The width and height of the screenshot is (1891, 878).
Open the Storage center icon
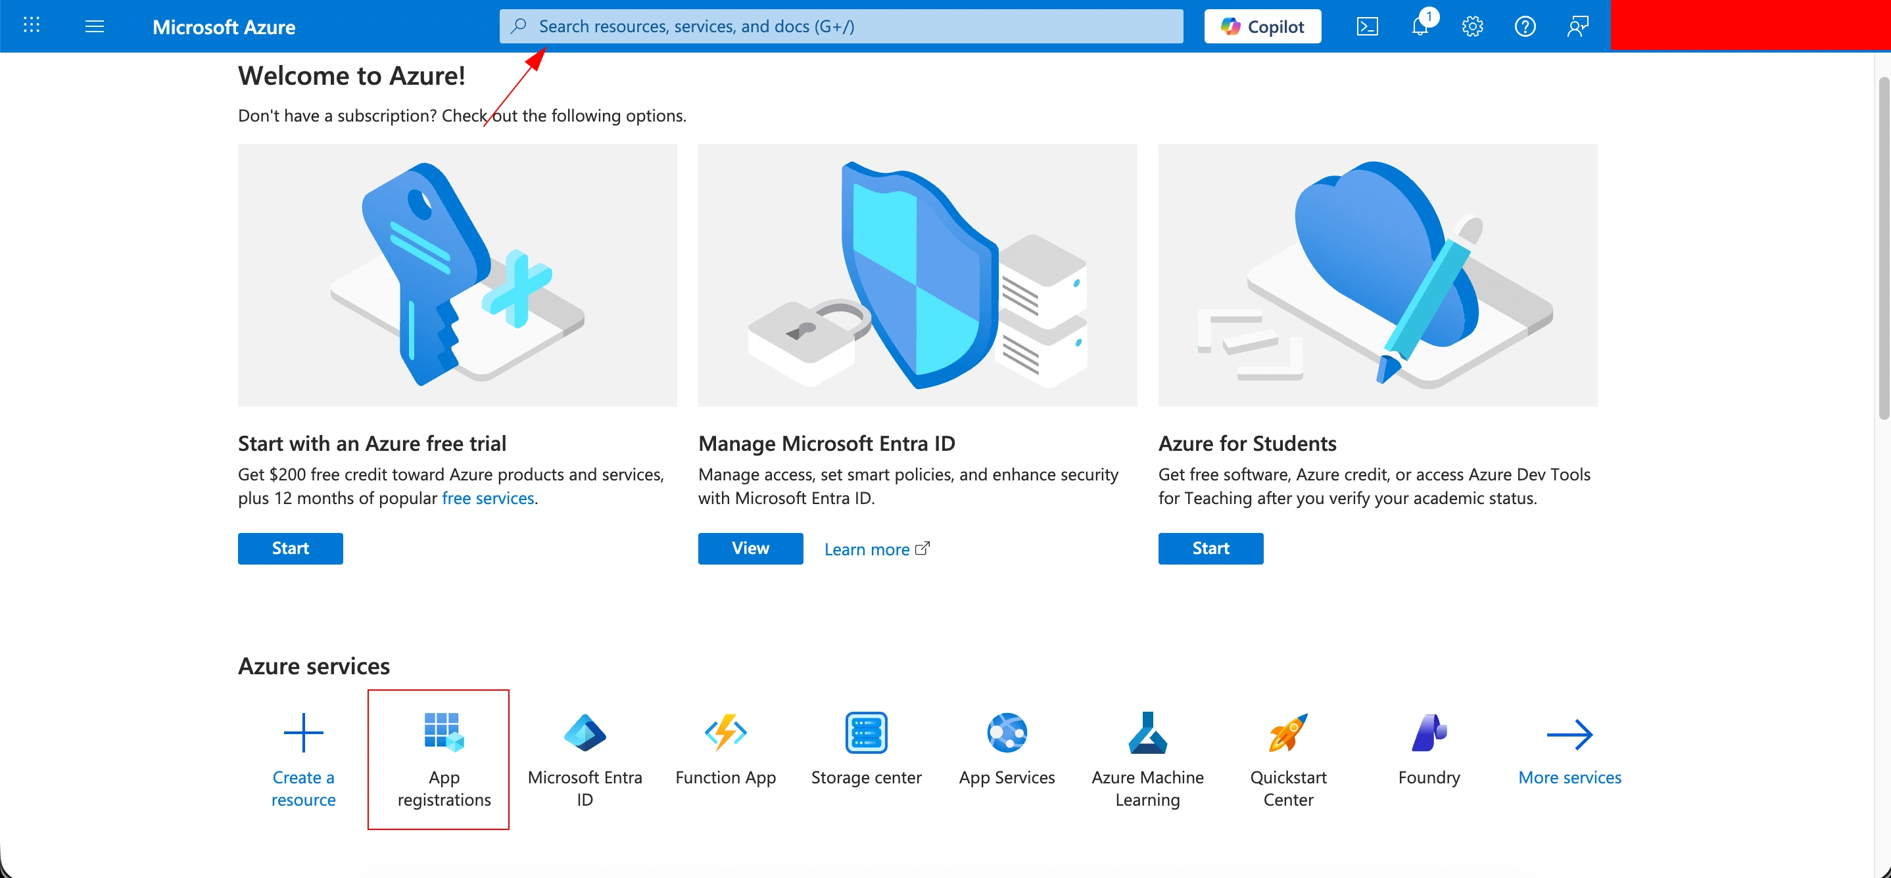coord(866,733)
